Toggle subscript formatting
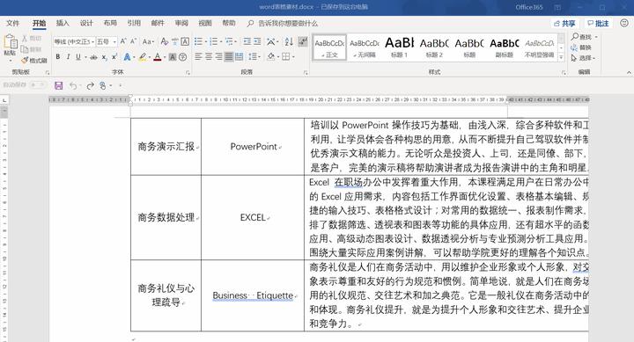Screen dimensions: 634x342 pos(104,57)
